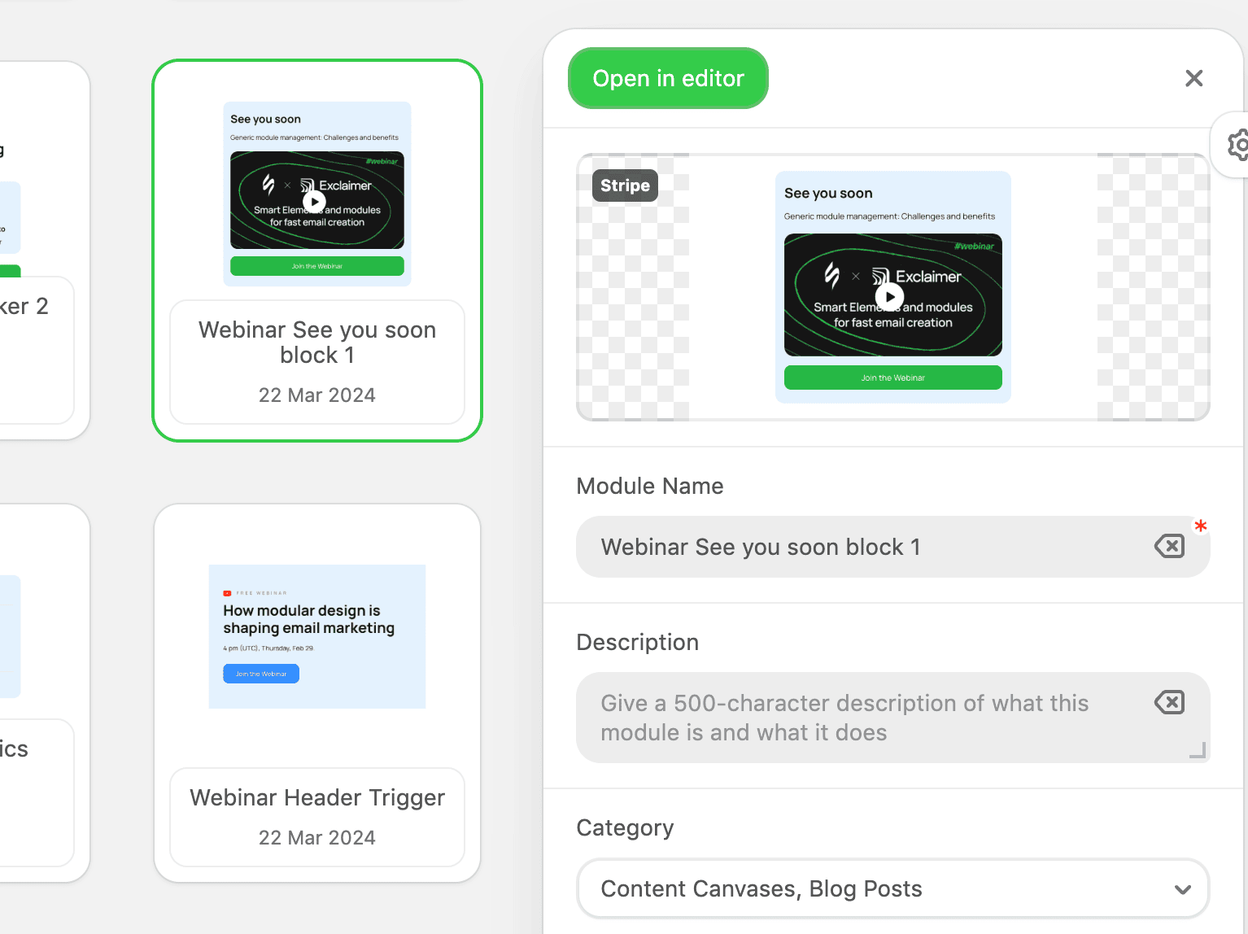Open settings via the gear icon
1248x934 pixels.
click(x=1238, y=145)
